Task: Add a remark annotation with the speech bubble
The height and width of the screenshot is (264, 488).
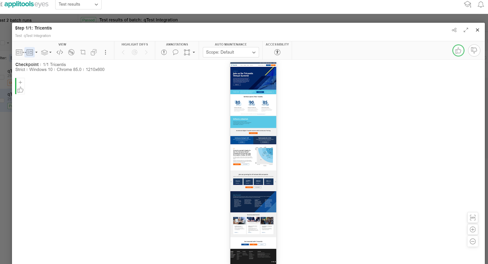Action: tap(175, 52)
